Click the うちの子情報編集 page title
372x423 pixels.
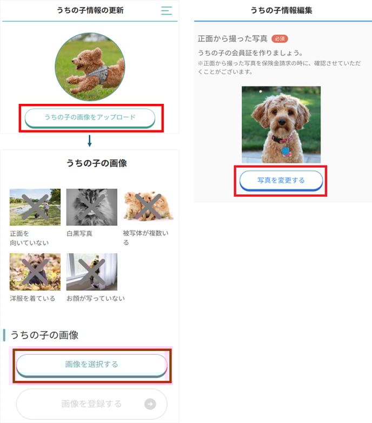tap(281, 10)
